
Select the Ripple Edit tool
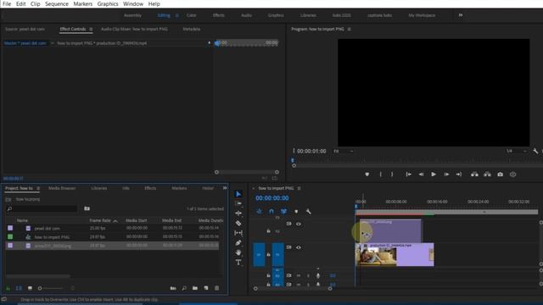(x=238, y=213)
